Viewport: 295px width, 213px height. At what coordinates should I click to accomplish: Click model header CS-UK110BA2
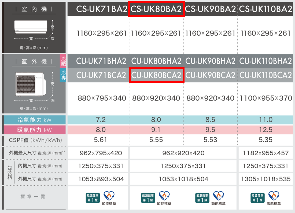point(266,9)
